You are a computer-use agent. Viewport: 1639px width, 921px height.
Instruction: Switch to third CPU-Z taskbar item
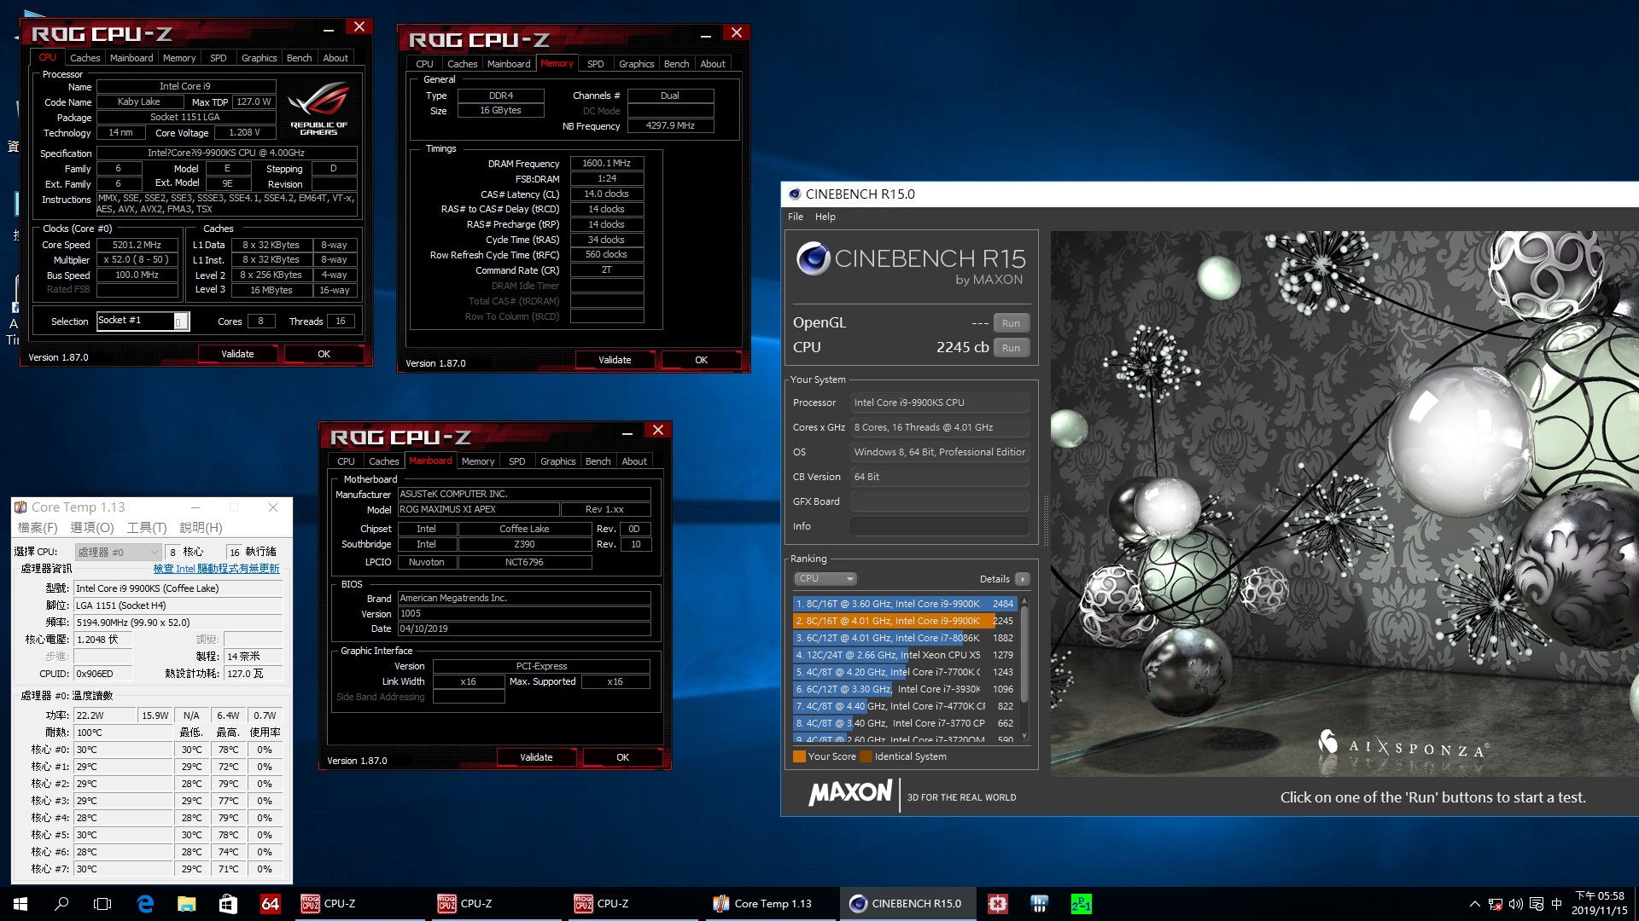pyautogui.click(x=632, y=904)
